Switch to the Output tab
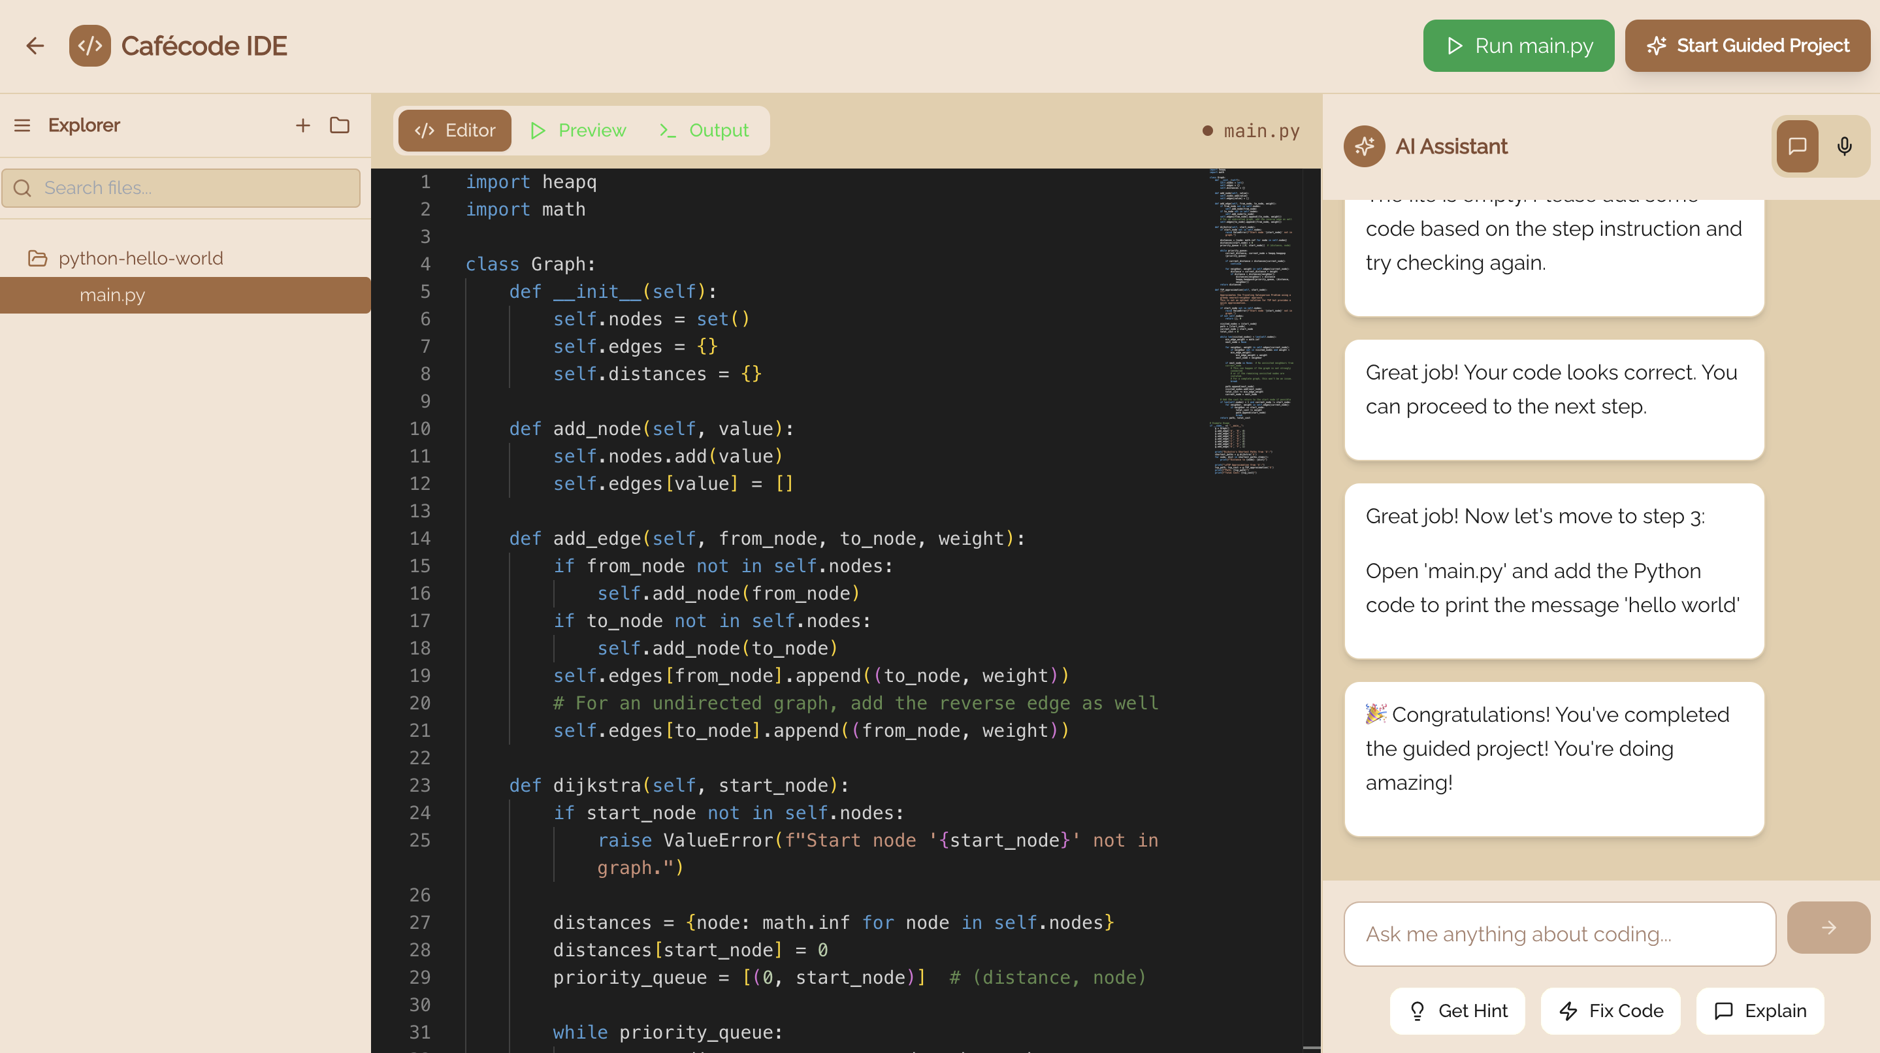1880x1053 pixels. click(x=704, y=131)
